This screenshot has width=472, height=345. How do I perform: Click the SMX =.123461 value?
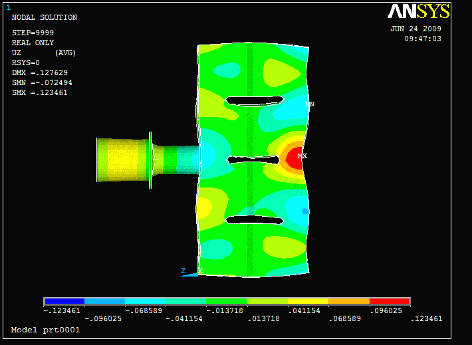[x=40, y=92]
